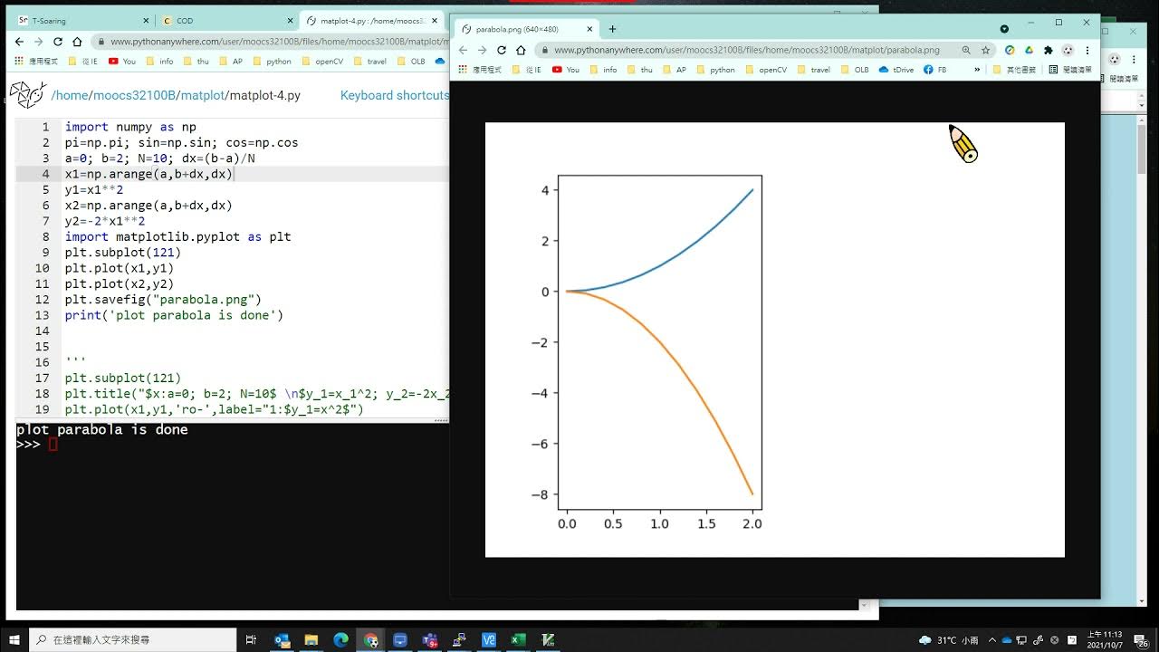Click the weather display '31°C 小雨' on the taskbar
The width and height of the screenshot is (1159, 652).
coord(948,640)
